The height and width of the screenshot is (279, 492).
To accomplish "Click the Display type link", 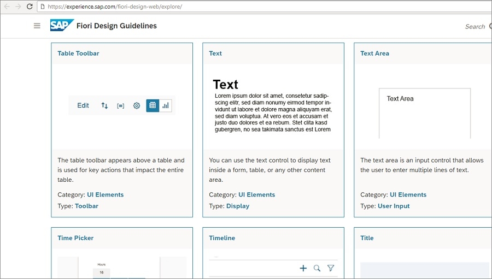I will pyautogui.click(x=238, y=206).
